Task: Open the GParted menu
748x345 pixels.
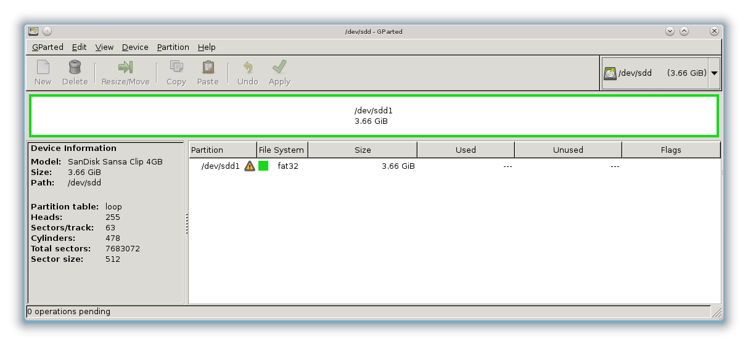Action: [x=47, y=47]
